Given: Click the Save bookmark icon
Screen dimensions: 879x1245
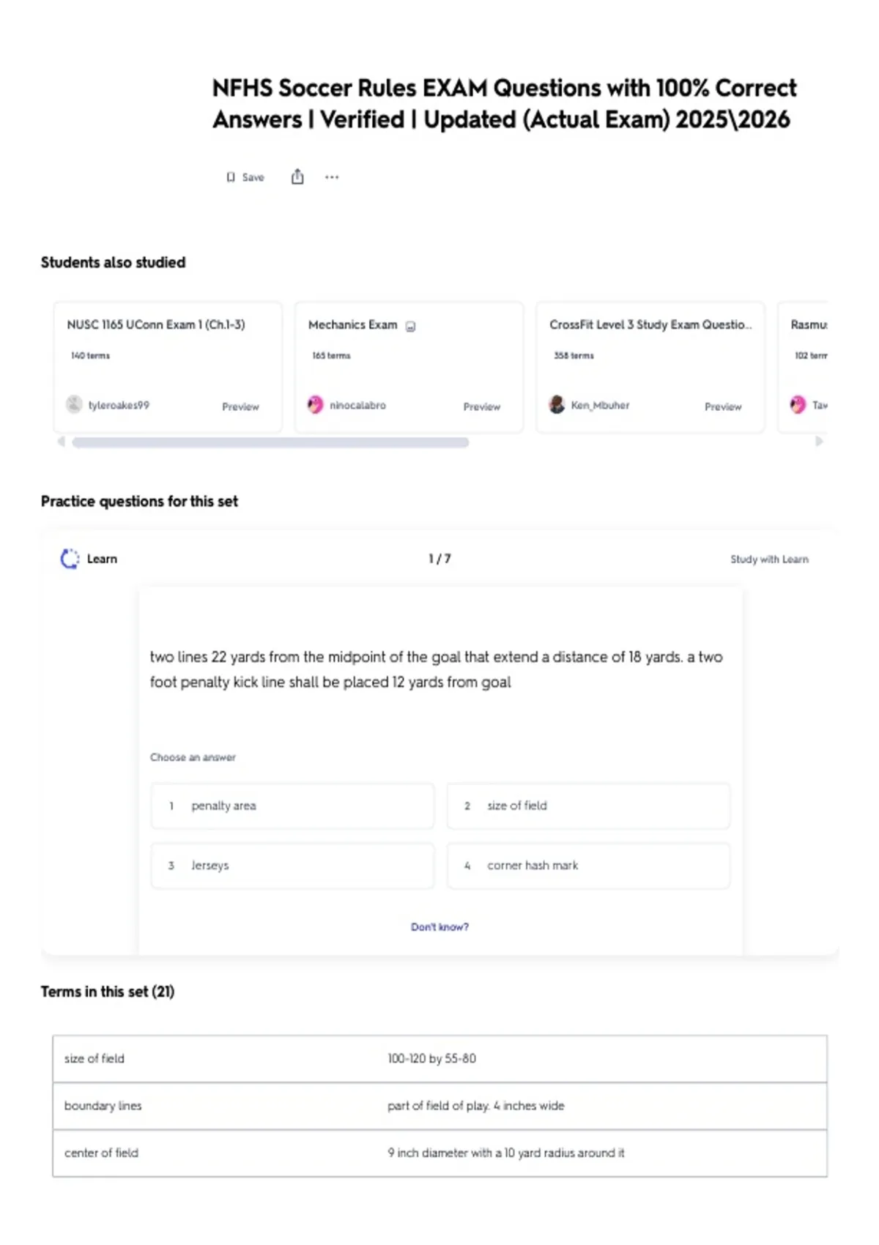Looking at the screenshot, I should coord(231,177).
